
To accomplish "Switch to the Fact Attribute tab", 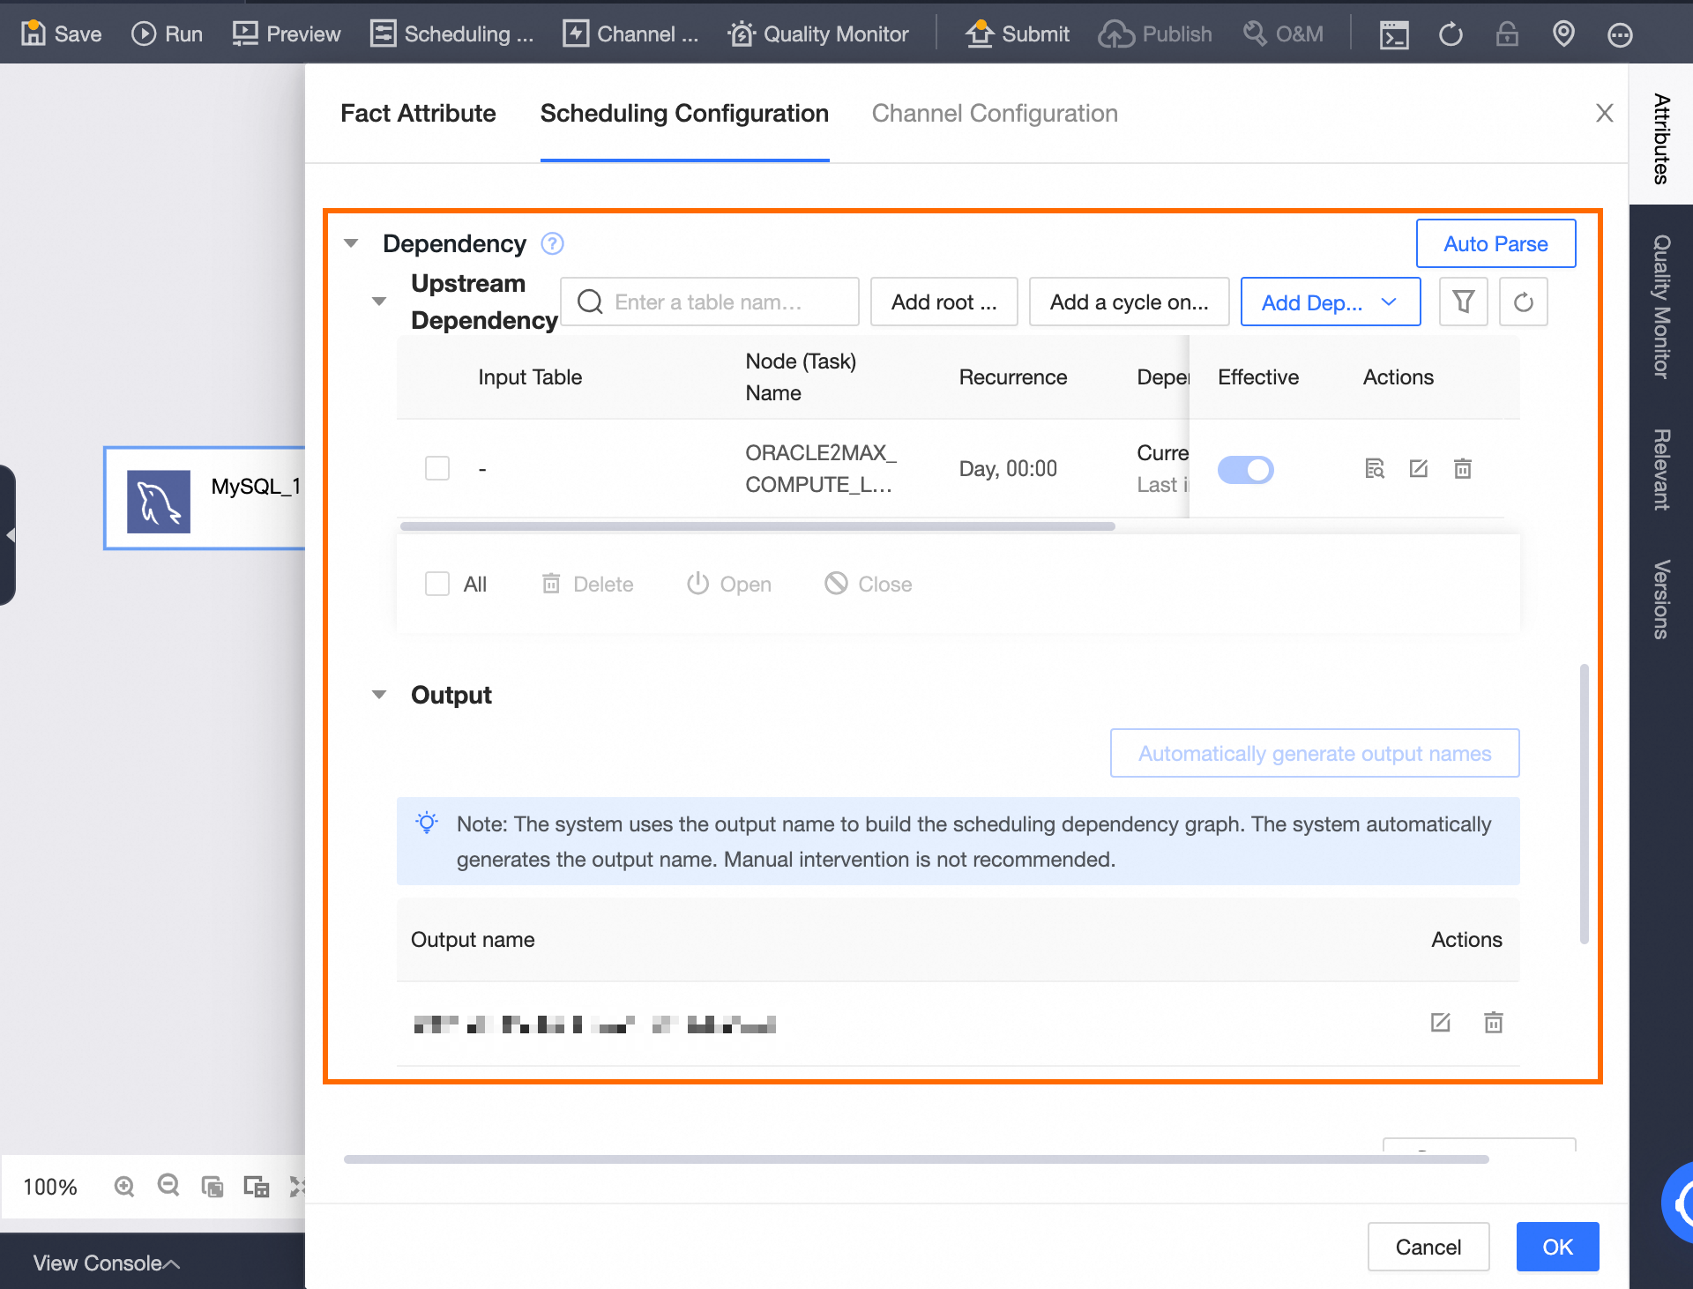I will tap(418, 114).
